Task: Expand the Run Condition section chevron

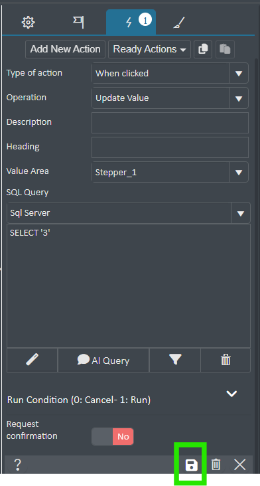Action: click(231, 394)
